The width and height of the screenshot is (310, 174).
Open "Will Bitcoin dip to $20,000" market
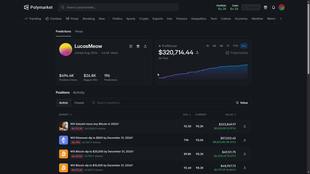[102, 152]
